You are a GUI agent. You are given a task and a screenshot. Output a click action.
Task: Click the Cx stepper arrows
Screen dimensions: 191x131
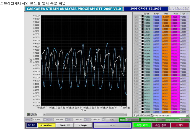(72, 119)
